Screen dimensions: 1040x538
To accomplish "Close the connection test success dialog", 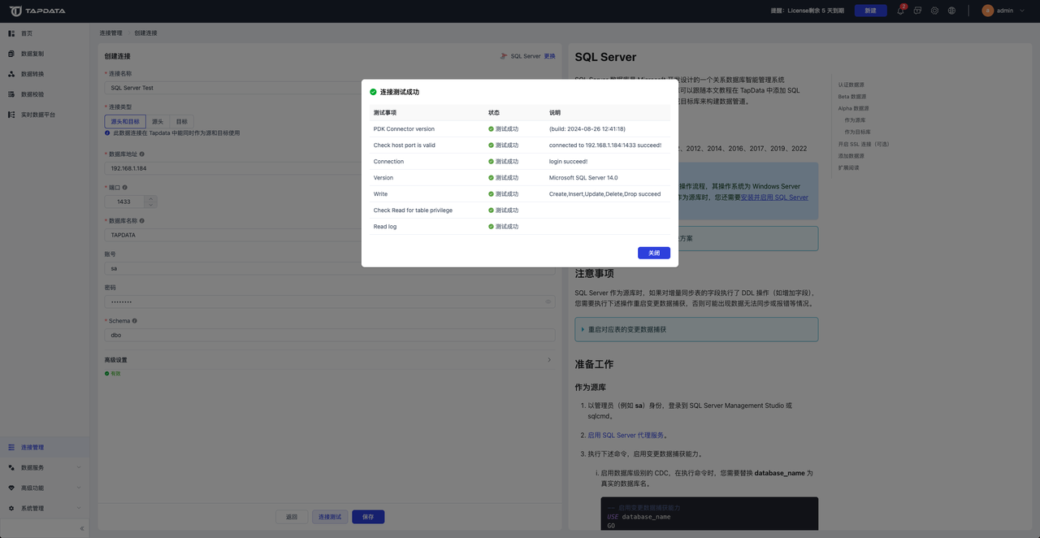I will 653,253.
